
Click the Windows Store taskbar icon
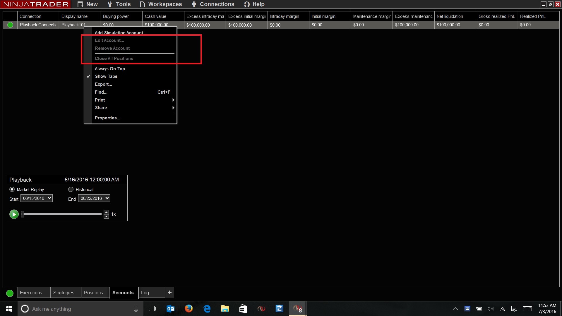pyautogui.click(x=243, y=309)
